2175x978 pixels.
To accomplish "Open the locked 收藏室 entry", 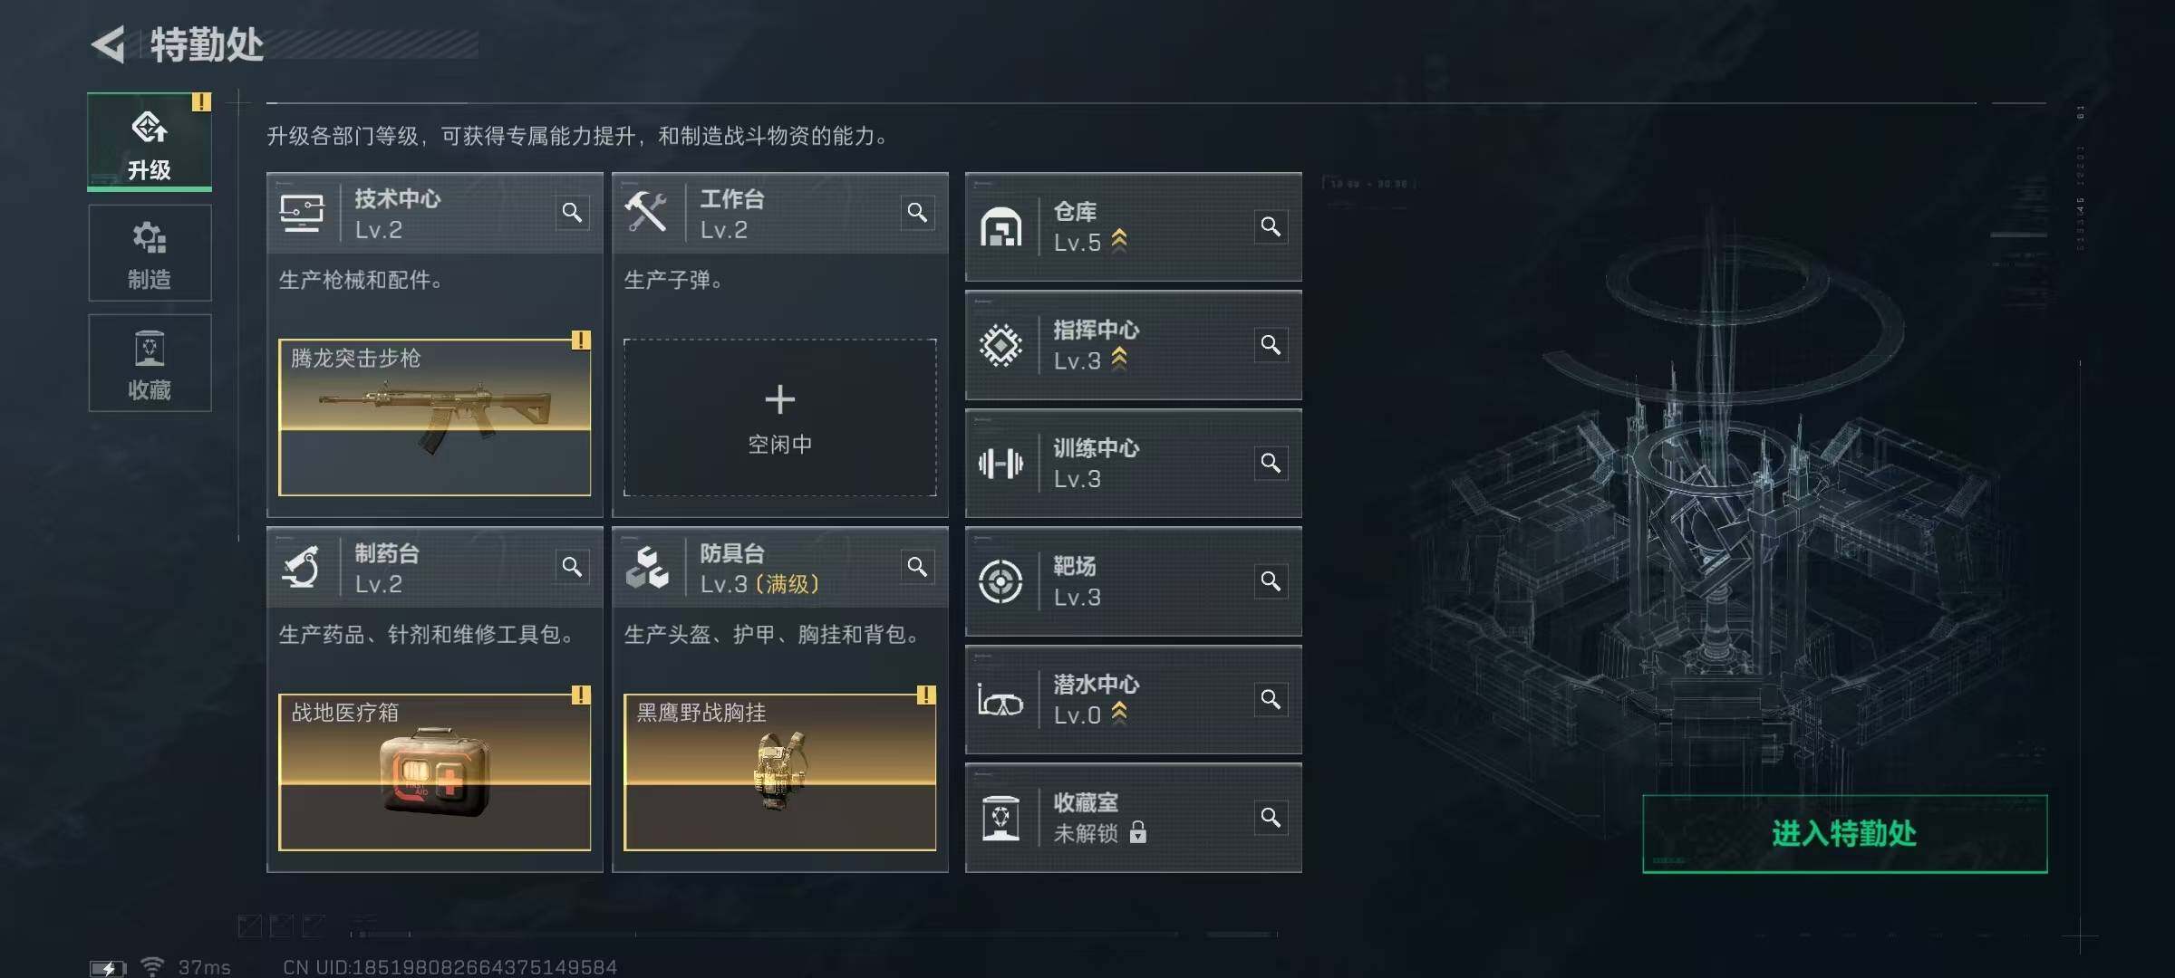I will point(1133,818).
